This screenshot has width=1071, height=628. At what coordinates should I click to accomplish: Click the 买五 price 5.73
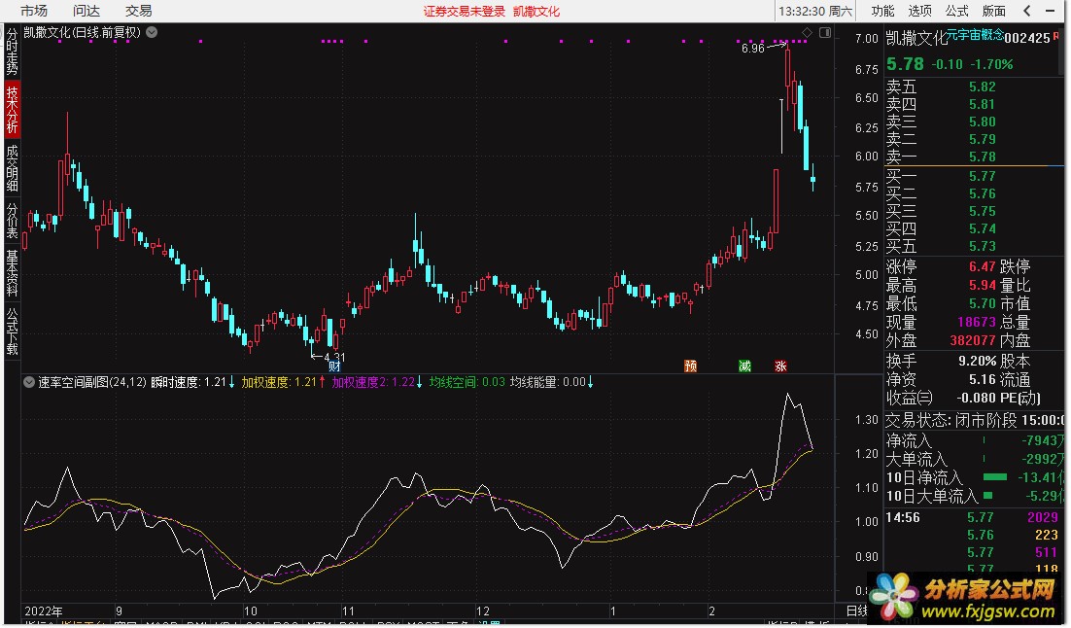(x=983, y=246)
